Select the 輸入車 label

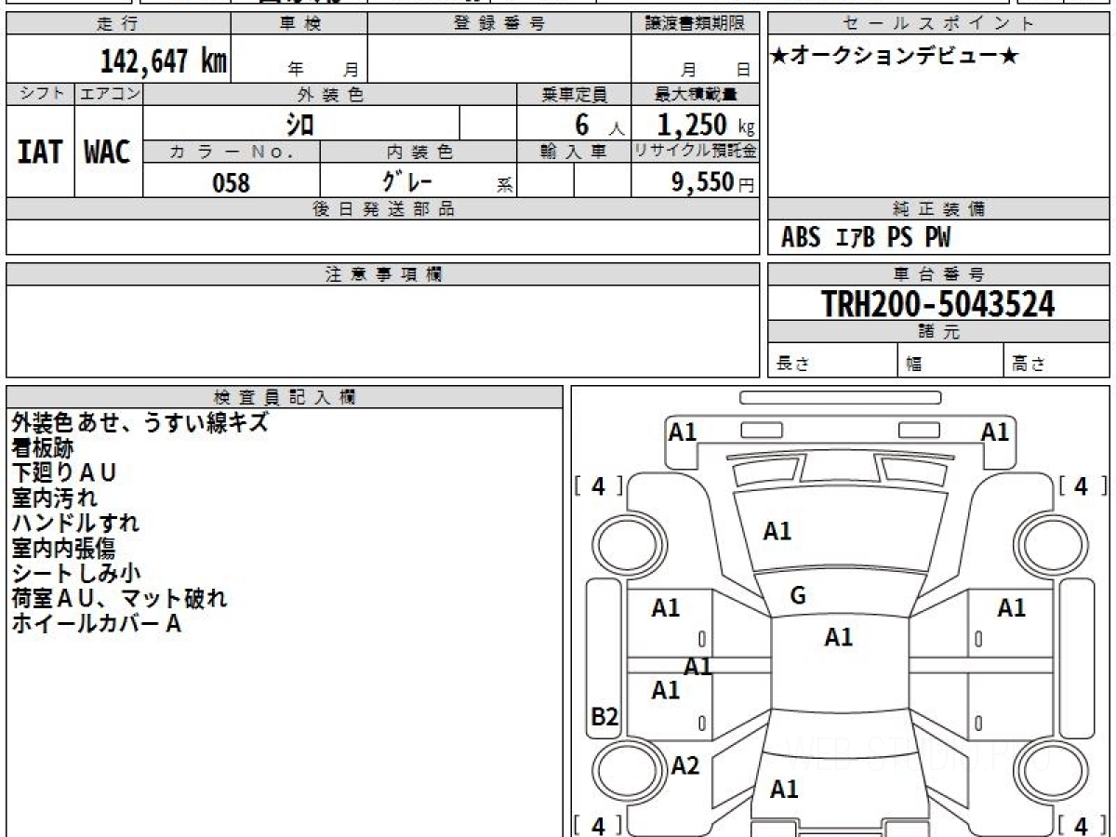coord(574,152)
